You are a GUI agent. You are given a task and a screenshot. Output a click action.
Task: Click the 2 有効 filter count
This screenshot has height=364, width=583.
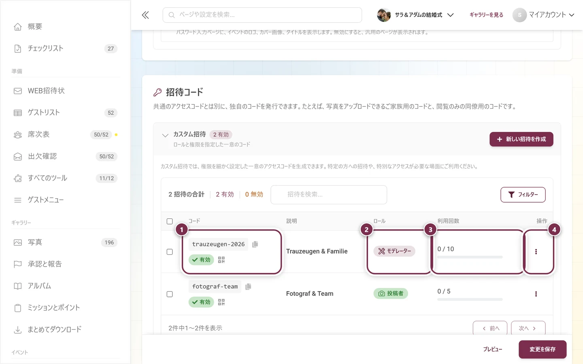coord(225,195)
